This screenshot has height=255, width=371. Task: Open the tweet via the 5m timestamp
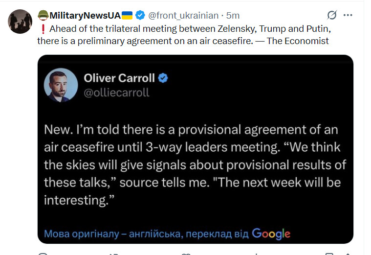point(233,15)
